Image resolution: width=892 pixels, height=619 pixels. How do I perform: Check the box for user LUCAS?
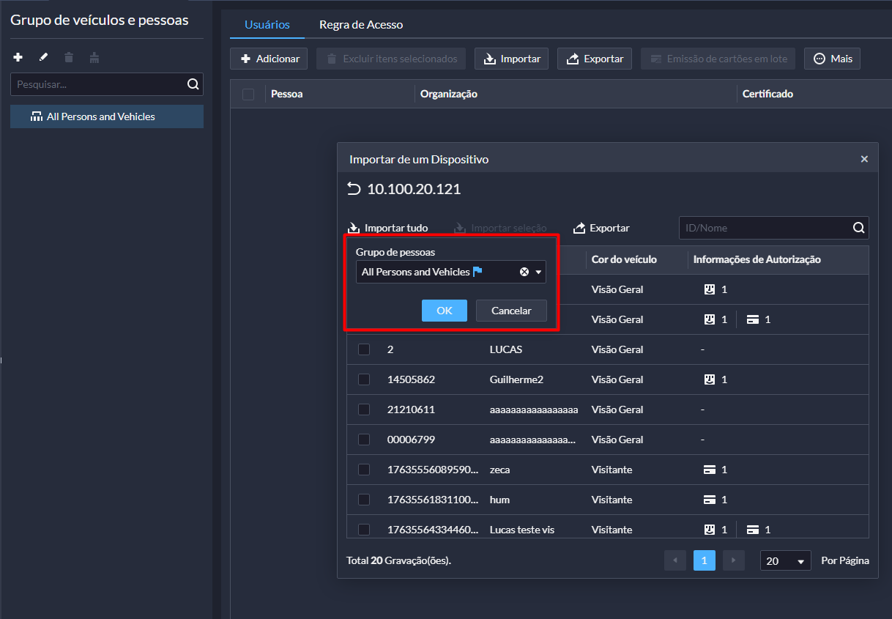pyautogui.click(x=364, y=349)
